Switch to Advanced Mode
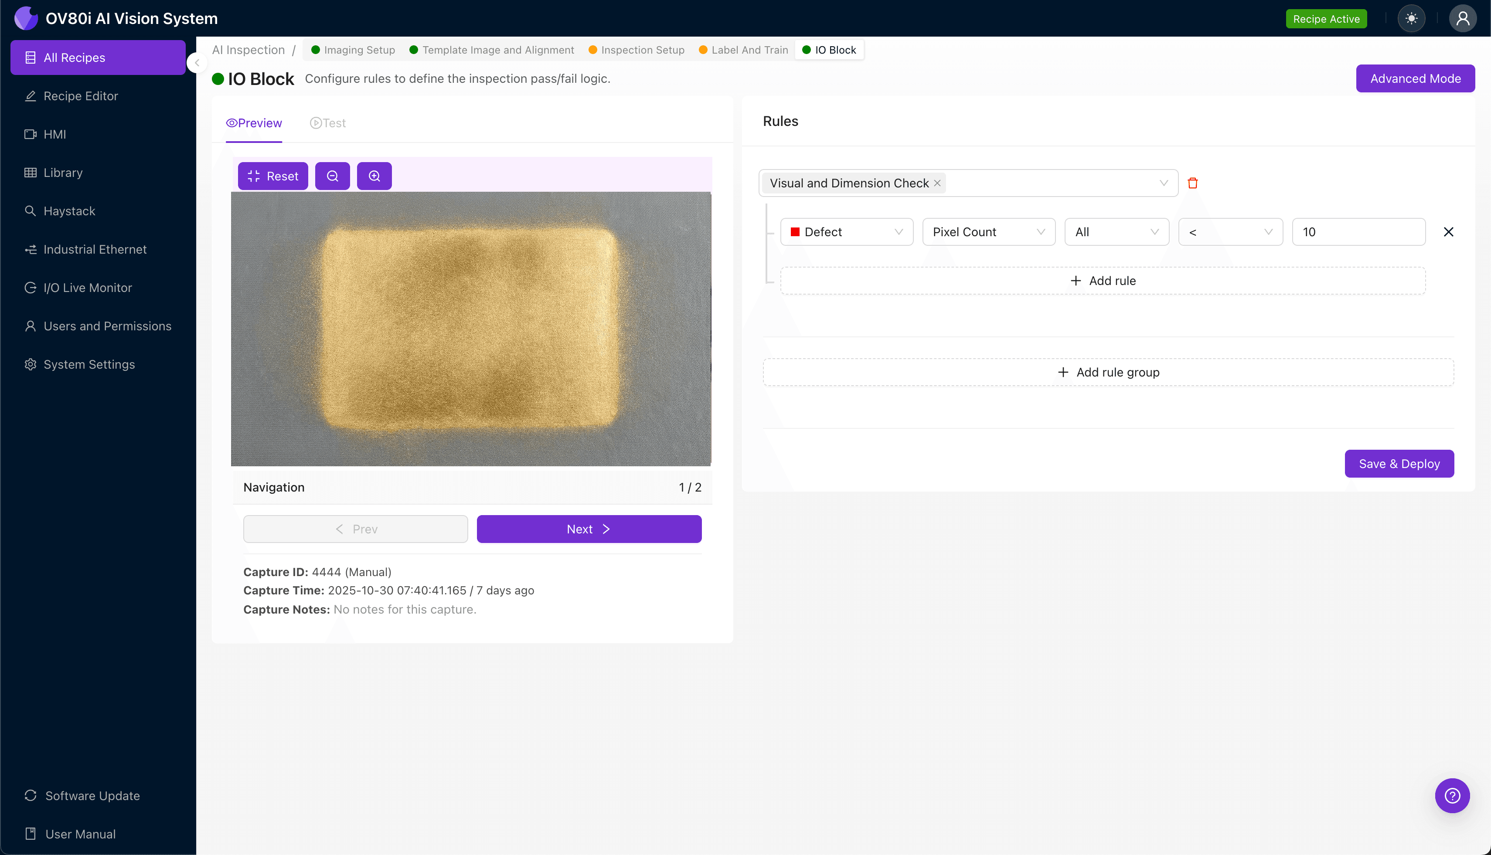This screenshot has height=855, width=1491. [1415, 78]
